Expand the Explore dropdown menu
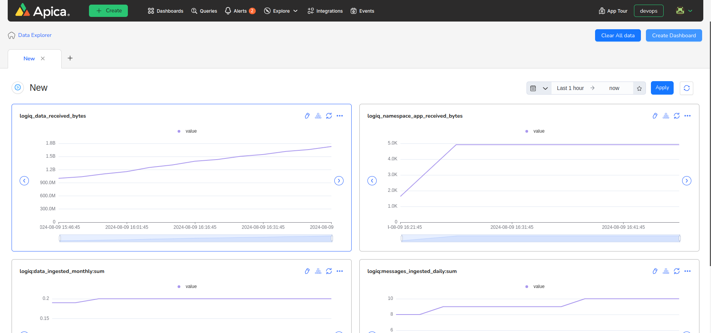Viewport: 711px width, 333px height. pos(281,11)
